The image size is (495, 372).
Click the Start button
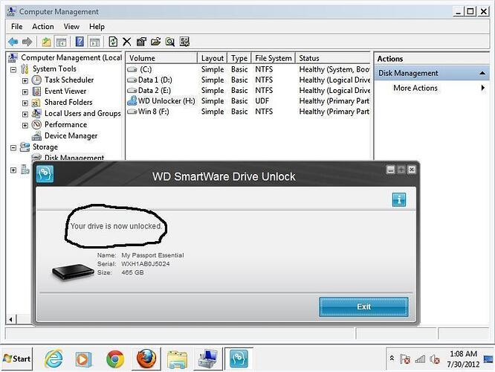[x=17, y=359]
